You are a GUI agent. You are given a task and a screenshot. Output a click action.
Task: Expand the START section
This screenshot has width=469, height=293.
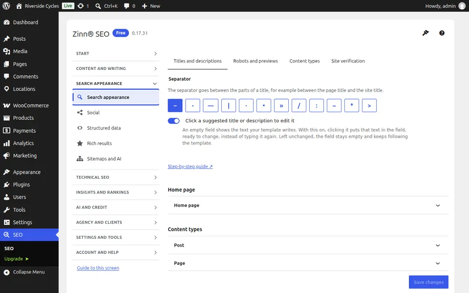tap(116, 54)
